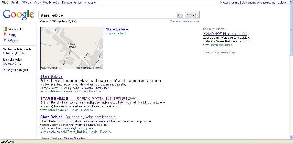
Task: Click the Szukaj search button
Action: (x=192, y=15)
